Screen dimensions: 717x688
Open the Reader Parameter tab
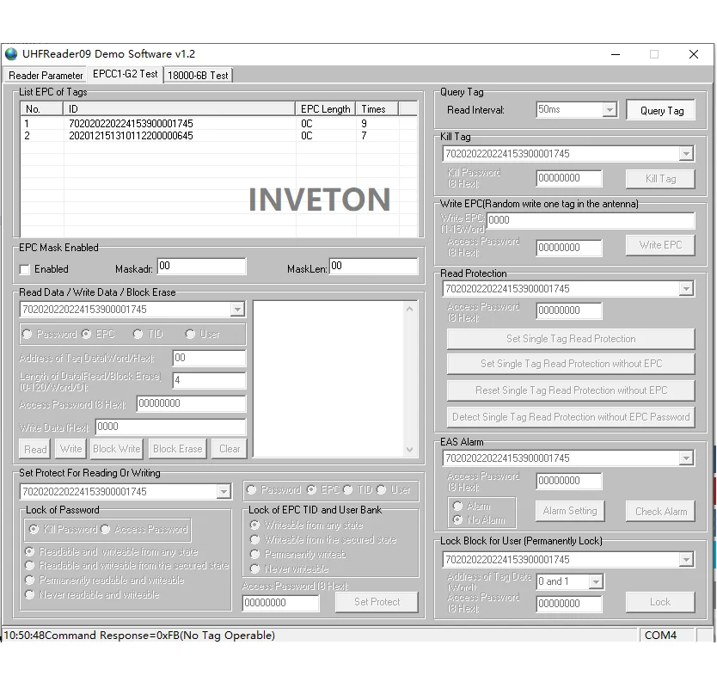[46, 76]
